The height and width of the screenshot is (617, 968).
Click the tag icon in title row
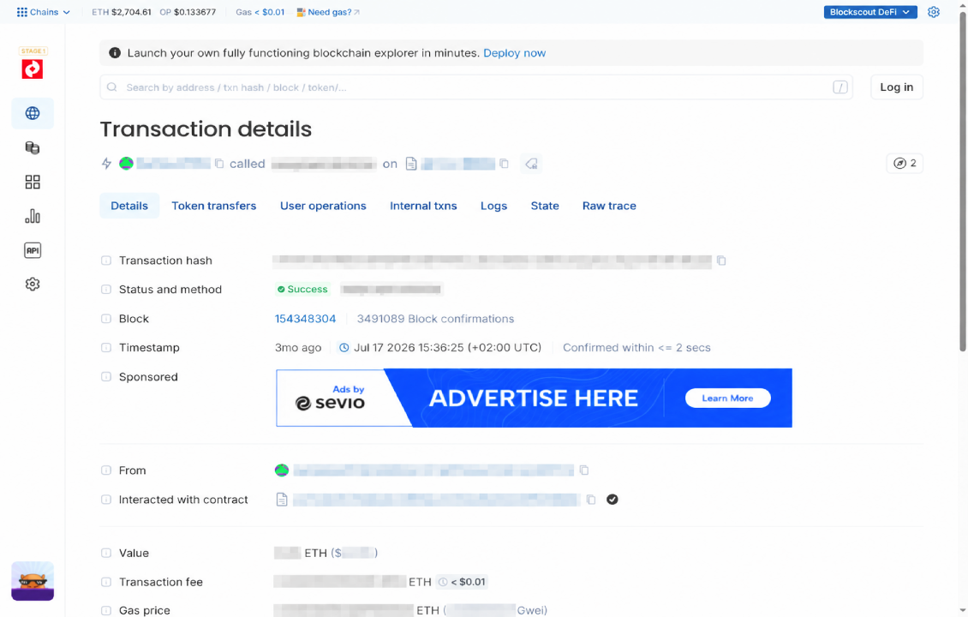point(531,164)
